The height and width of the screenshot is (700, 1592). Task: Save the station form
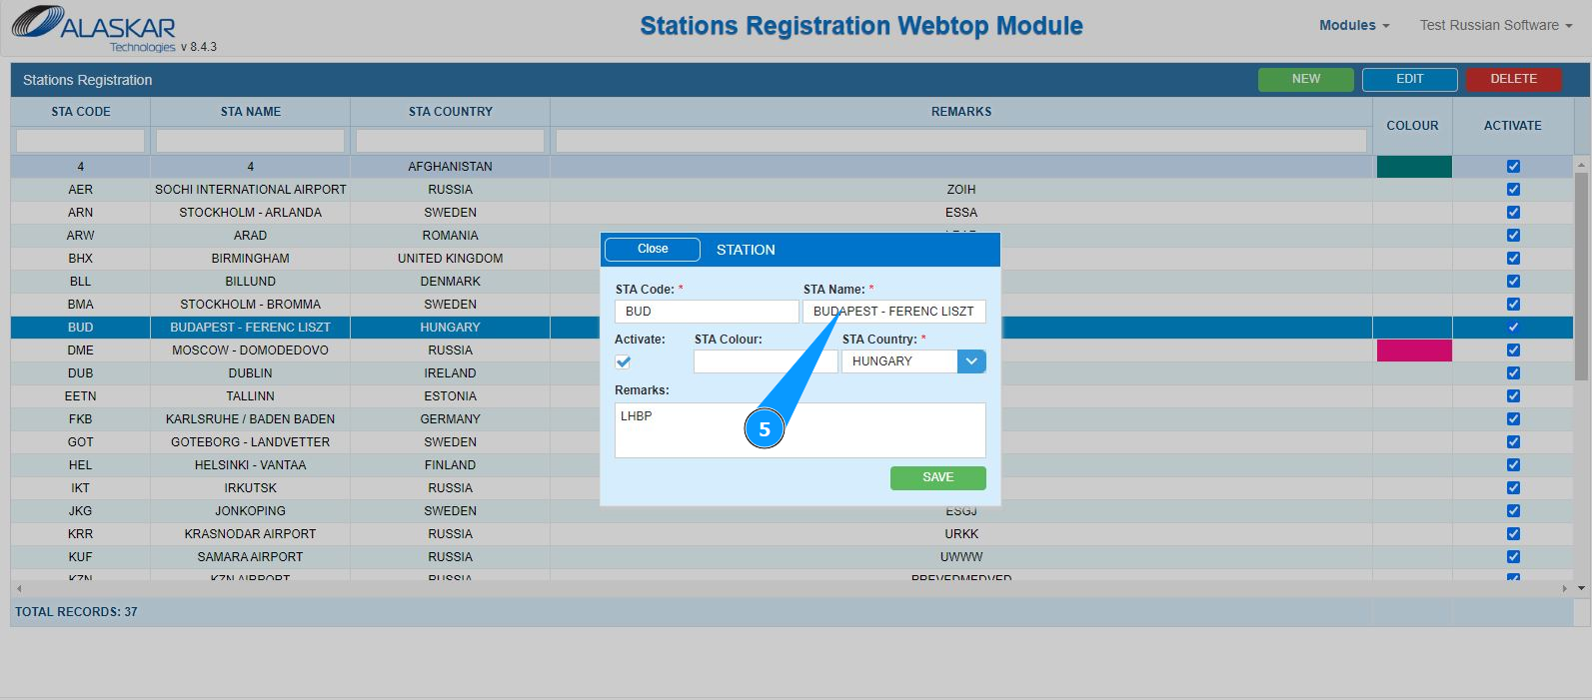point(937,477)
